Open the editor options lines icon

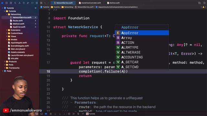coord(200,3)
